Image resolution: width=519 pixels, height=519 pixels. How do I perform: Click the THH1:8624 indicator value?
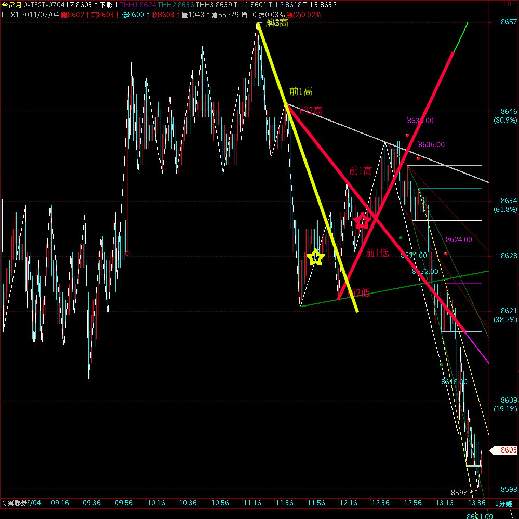(138, 5)
